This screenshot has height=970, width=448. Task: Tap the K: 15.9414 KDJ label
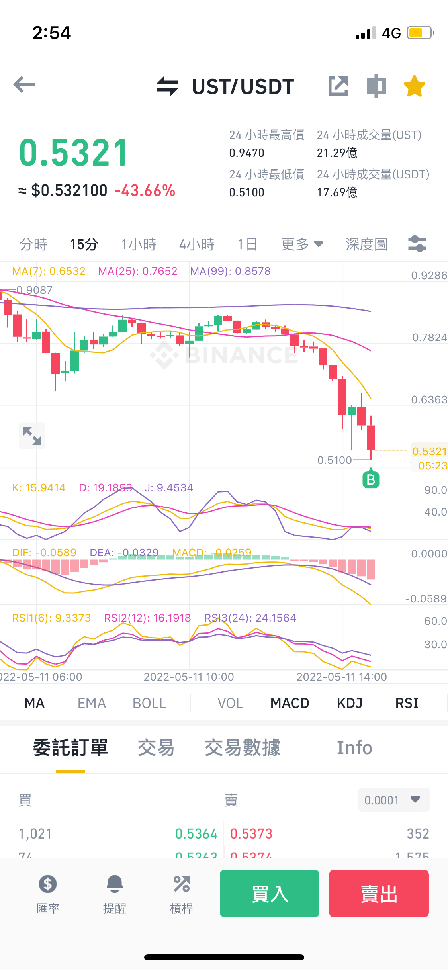39,488
